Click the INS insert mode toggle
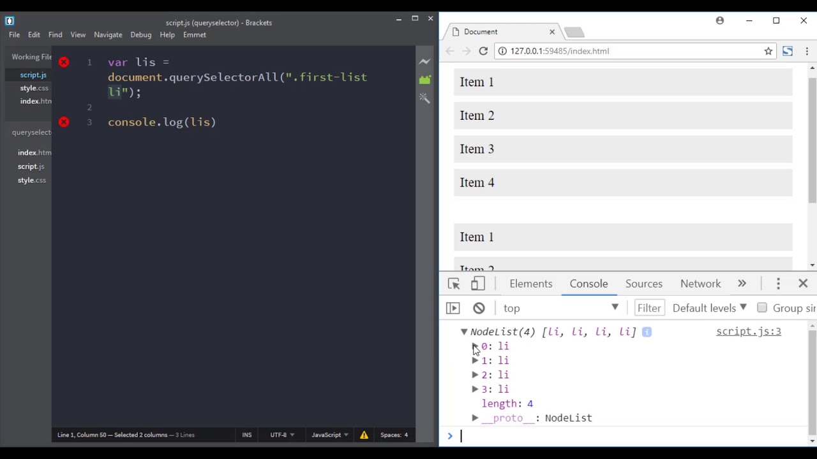This screenshot has width=817, height=459. coord(247,435)
